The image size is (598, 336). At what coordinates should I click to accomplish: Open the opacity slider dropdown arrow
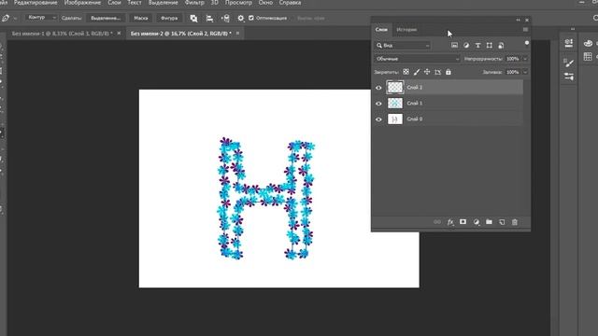click(525, 59)
